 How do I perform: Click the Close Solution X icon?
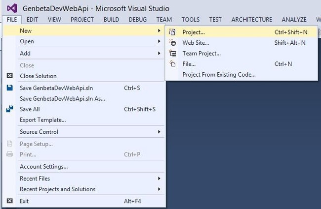[x=9, y=76]
